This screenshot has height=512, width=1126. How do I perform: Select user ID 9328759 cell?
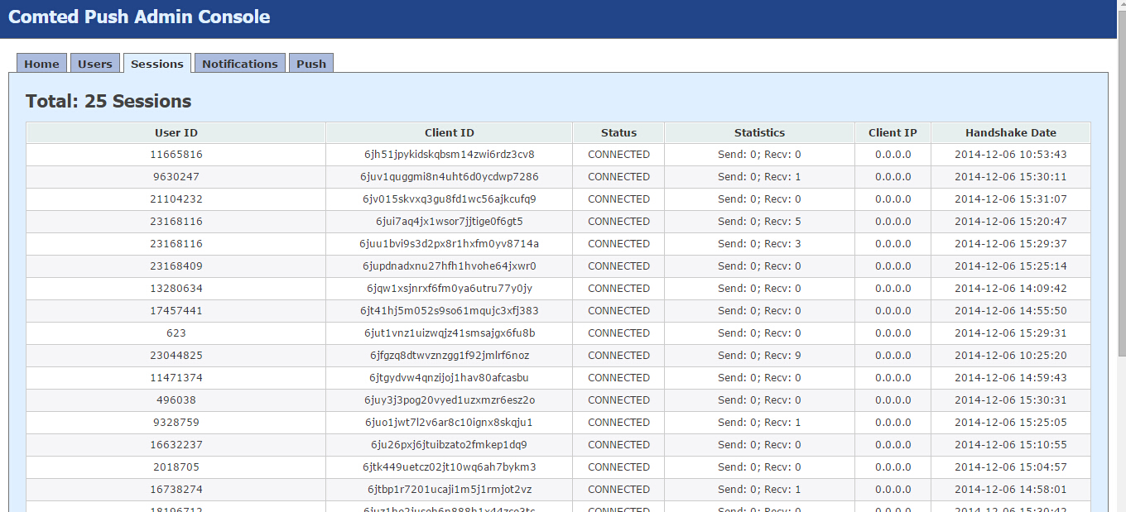(x=176, y=423)
